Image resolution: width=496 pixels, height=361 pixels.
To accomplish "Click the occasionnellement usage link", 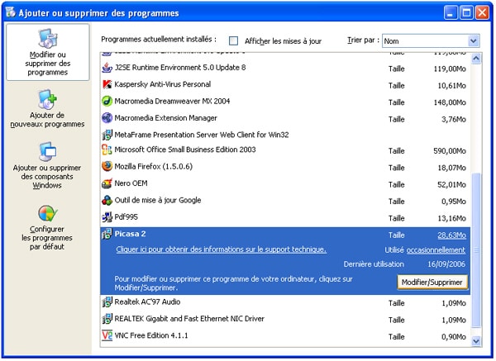I will pos(436,250).
